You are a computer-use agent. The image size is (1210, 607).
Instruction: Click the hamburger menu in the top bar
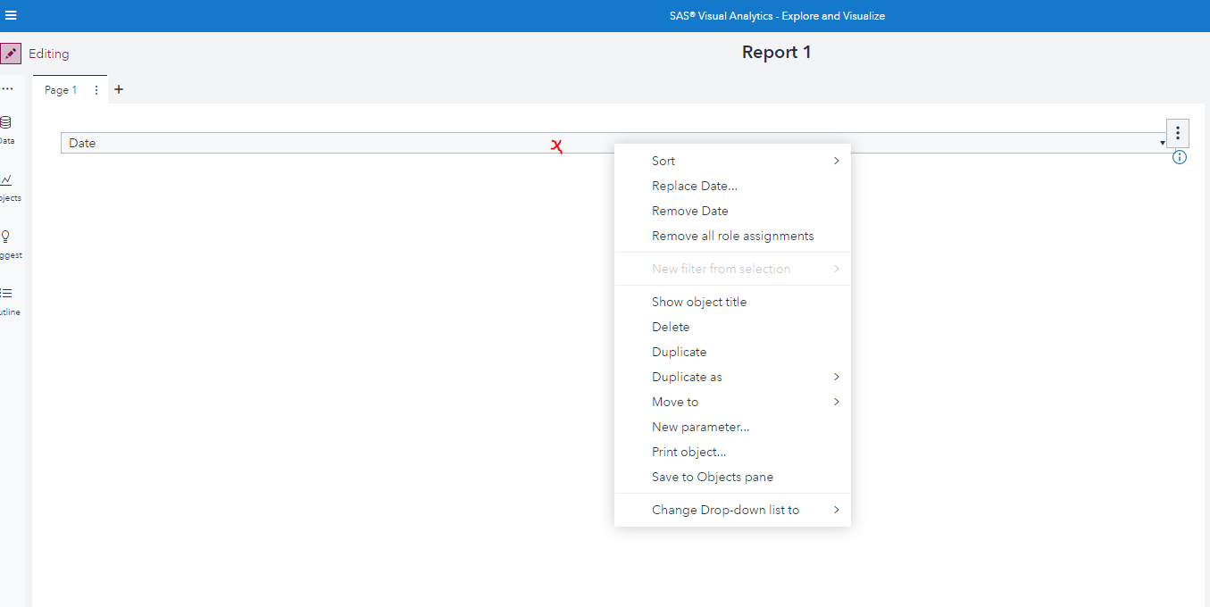tap(12, 15)
